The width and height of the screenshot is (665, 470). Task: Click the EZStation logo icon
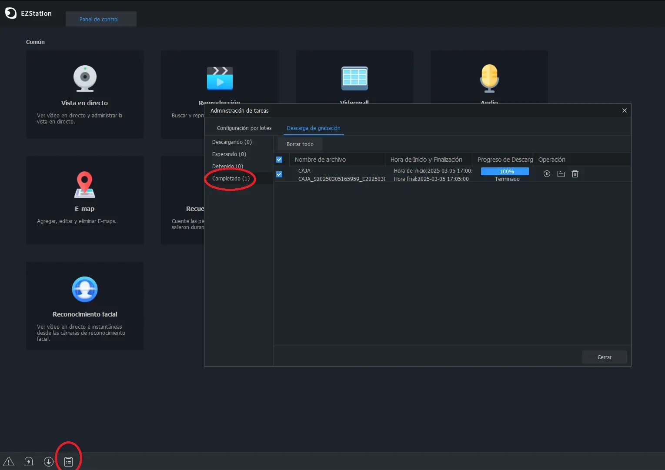[x=10, y=13]
